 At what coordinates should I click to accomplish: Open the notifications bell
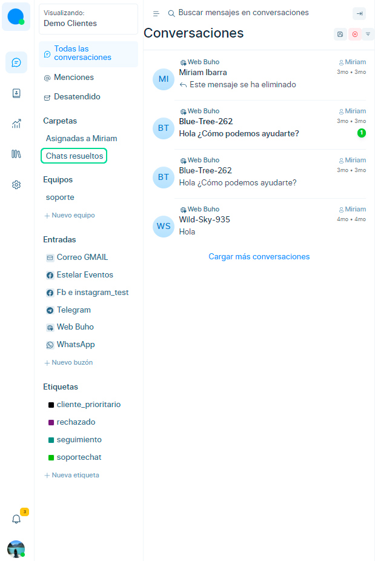click(16, 519)
